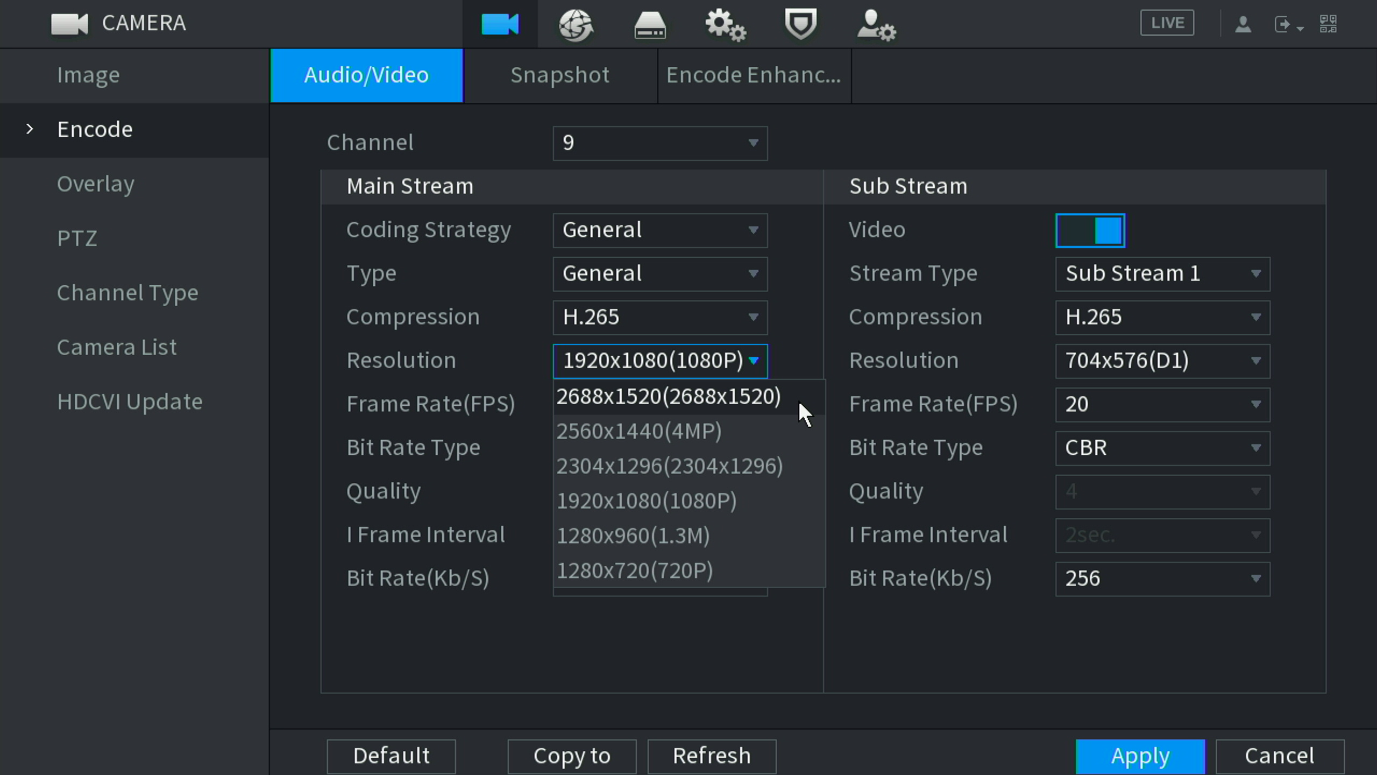Screen dimensions: 1377x775
Task: Toggle the Sub Stream Video switch
Action: click(1090, 230)
